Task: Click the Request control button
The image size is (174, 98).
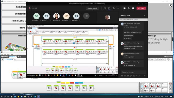Action: click(x=92, y=8)
